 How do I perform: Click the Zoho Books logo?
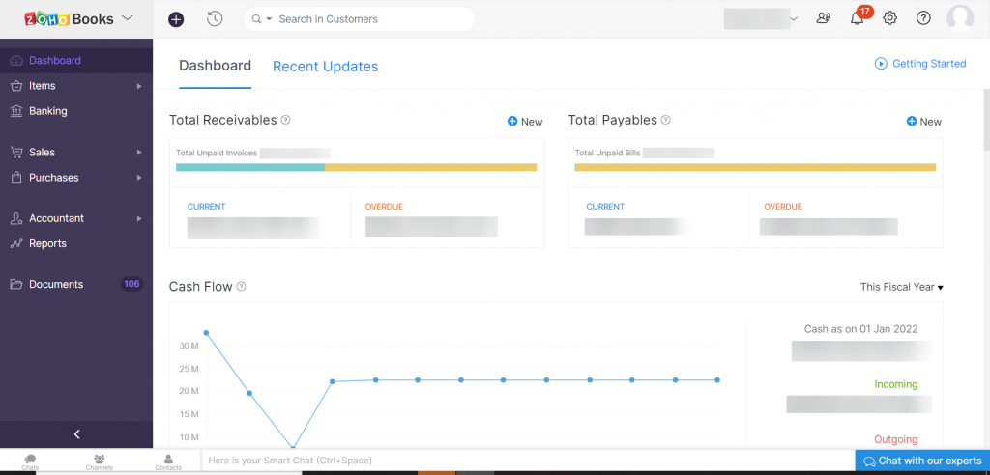(70, 18)
